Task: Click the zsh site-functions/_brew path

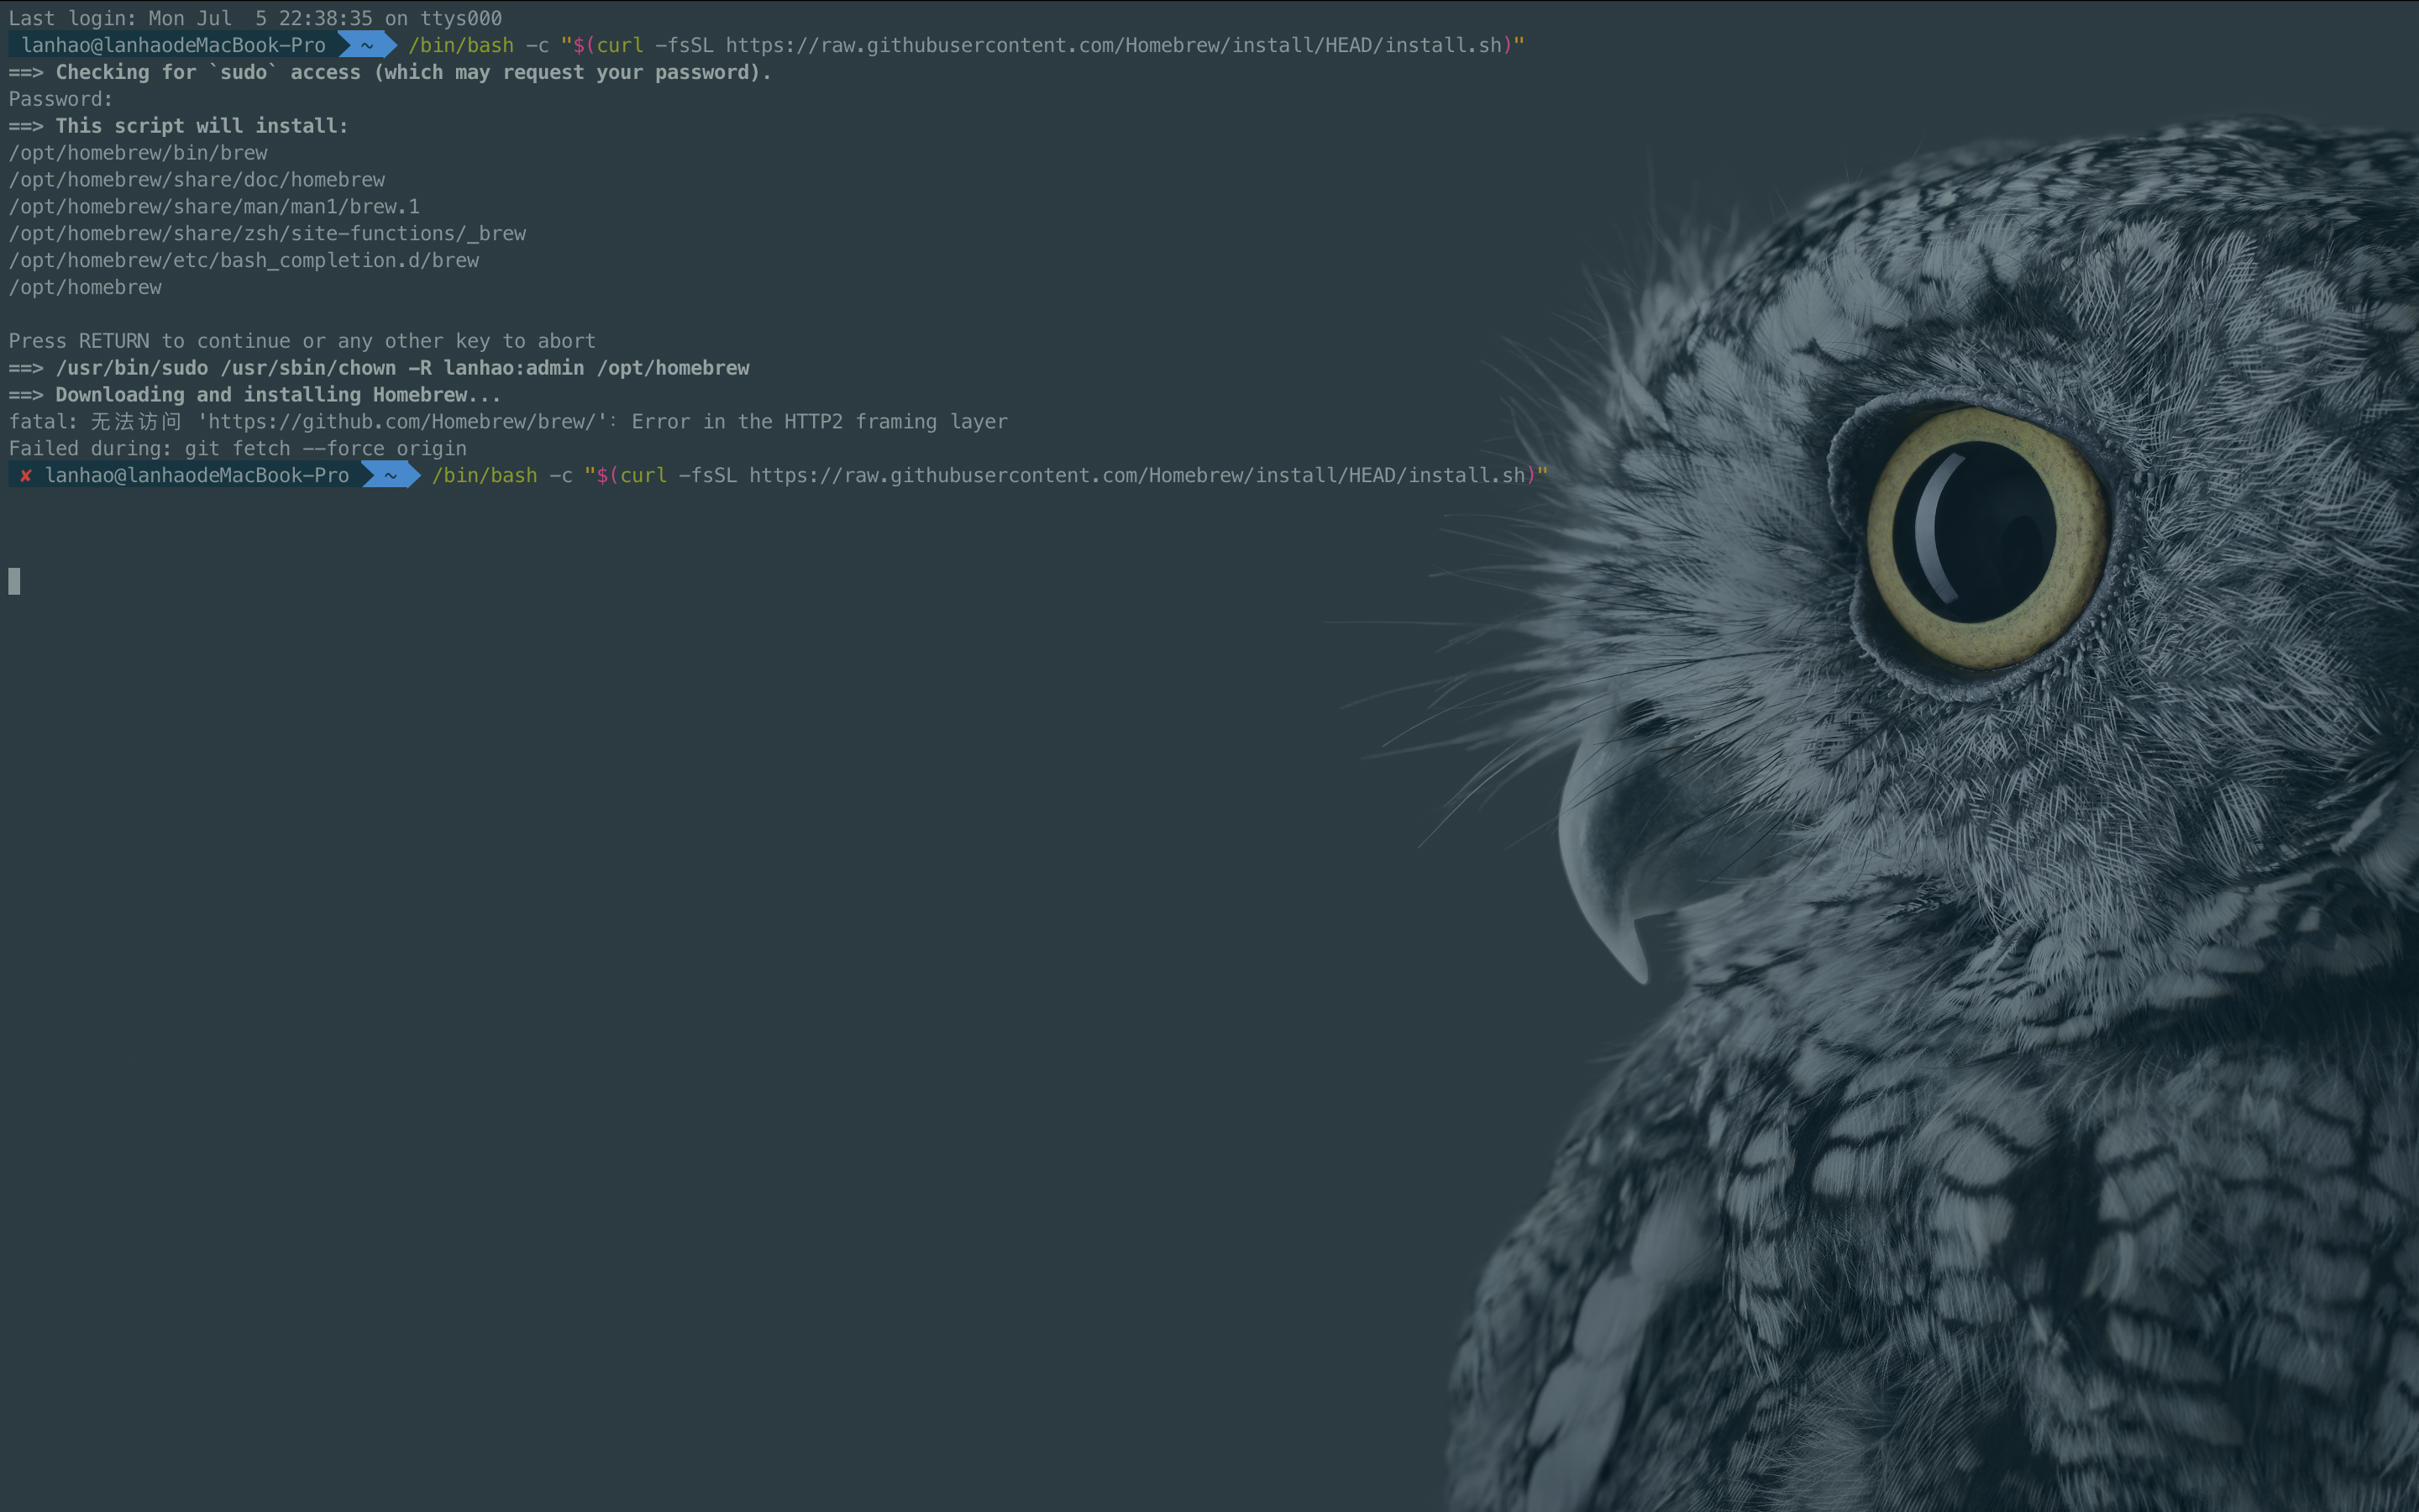Action: click(x=267, y=234)
